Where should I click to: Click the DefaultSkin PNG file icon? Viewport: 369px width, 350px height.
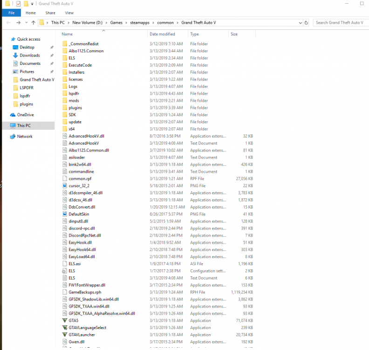(65, 214)
